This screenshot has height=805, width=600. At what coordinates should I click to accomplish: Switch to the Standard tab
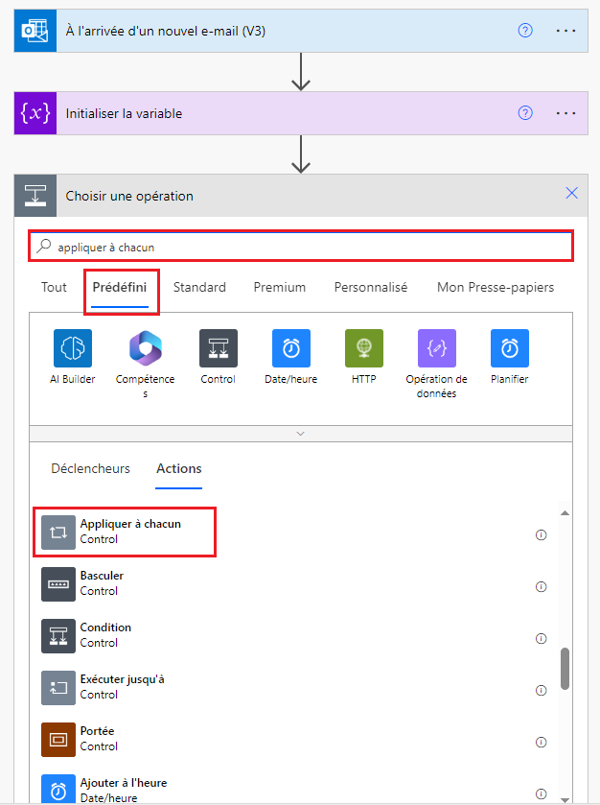(199, 287)
